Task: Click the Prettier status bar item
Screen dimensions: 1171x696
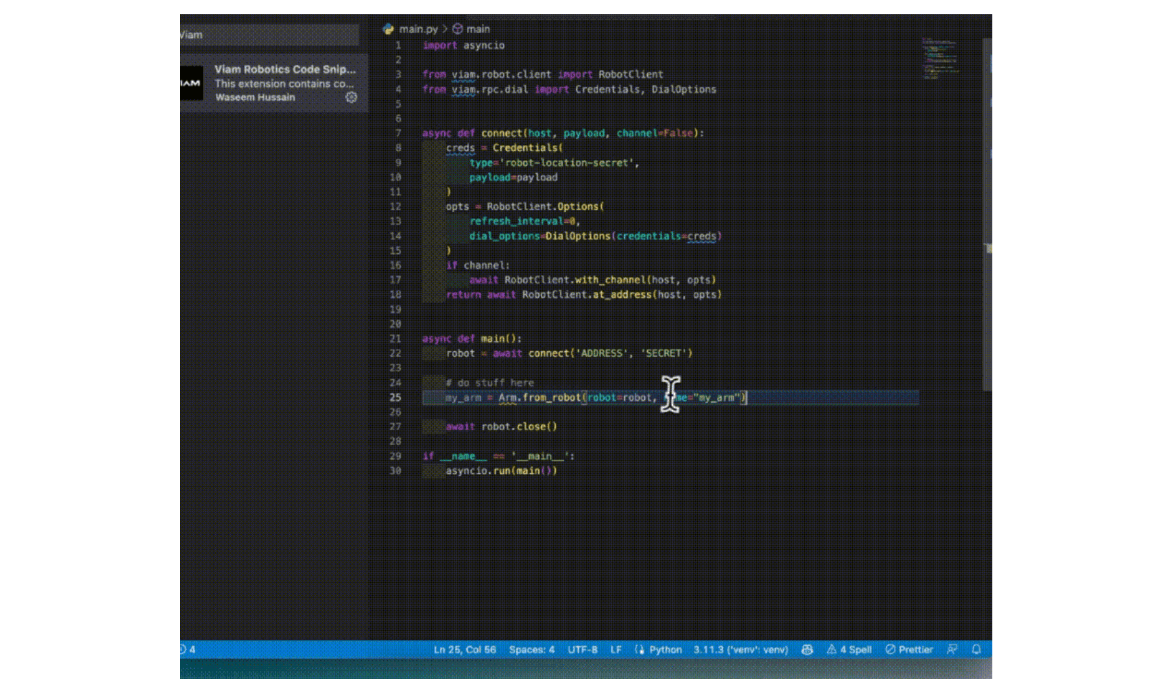Action: coord(909,650)
